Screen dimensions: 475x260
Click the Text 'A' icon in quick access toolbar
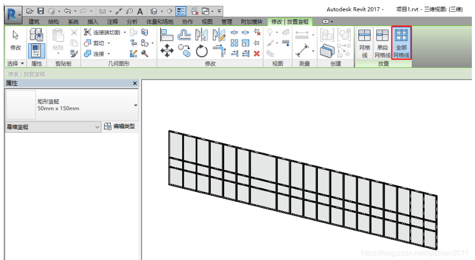tap(139, 11)
